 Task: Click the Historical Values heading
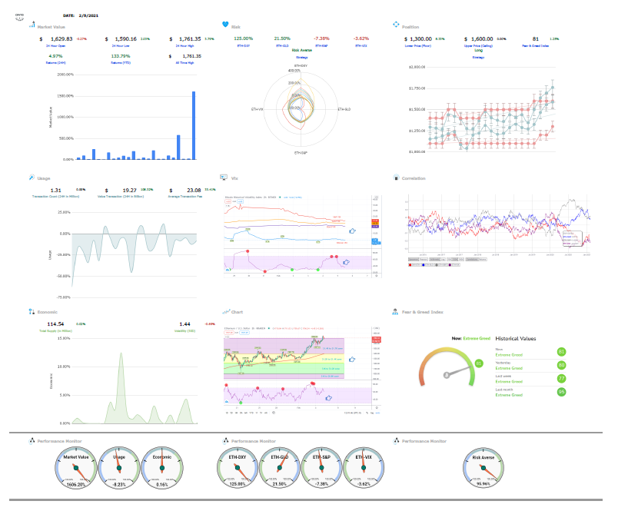point(516,339)
